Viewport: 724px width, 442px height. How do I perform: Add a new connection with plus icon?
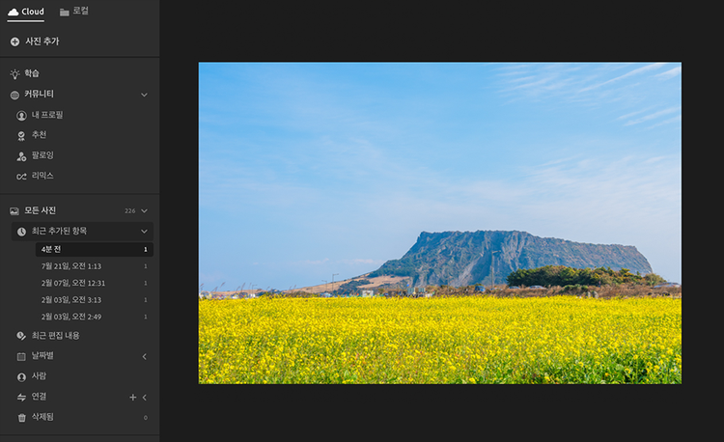pyautogui.click(x=132, y=398)
